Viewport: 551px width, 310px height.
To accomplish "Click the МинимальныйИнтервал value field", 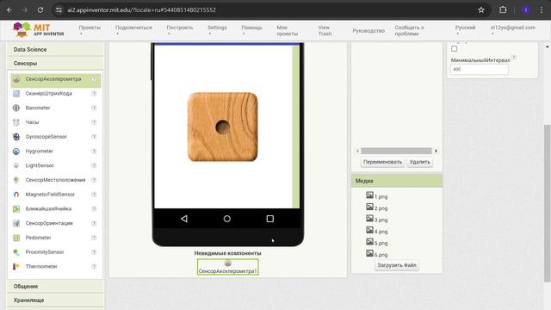I will tap(480, 69).
